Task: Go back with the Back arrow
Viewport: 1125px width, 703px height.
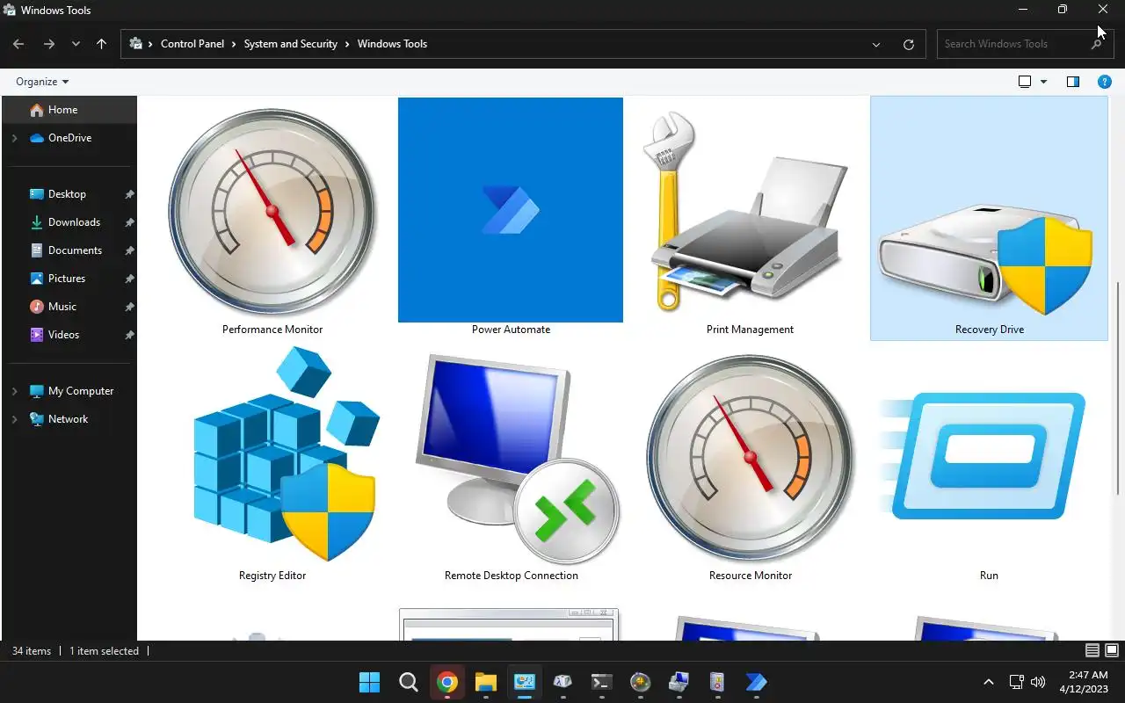Action: tap(18, 44)
